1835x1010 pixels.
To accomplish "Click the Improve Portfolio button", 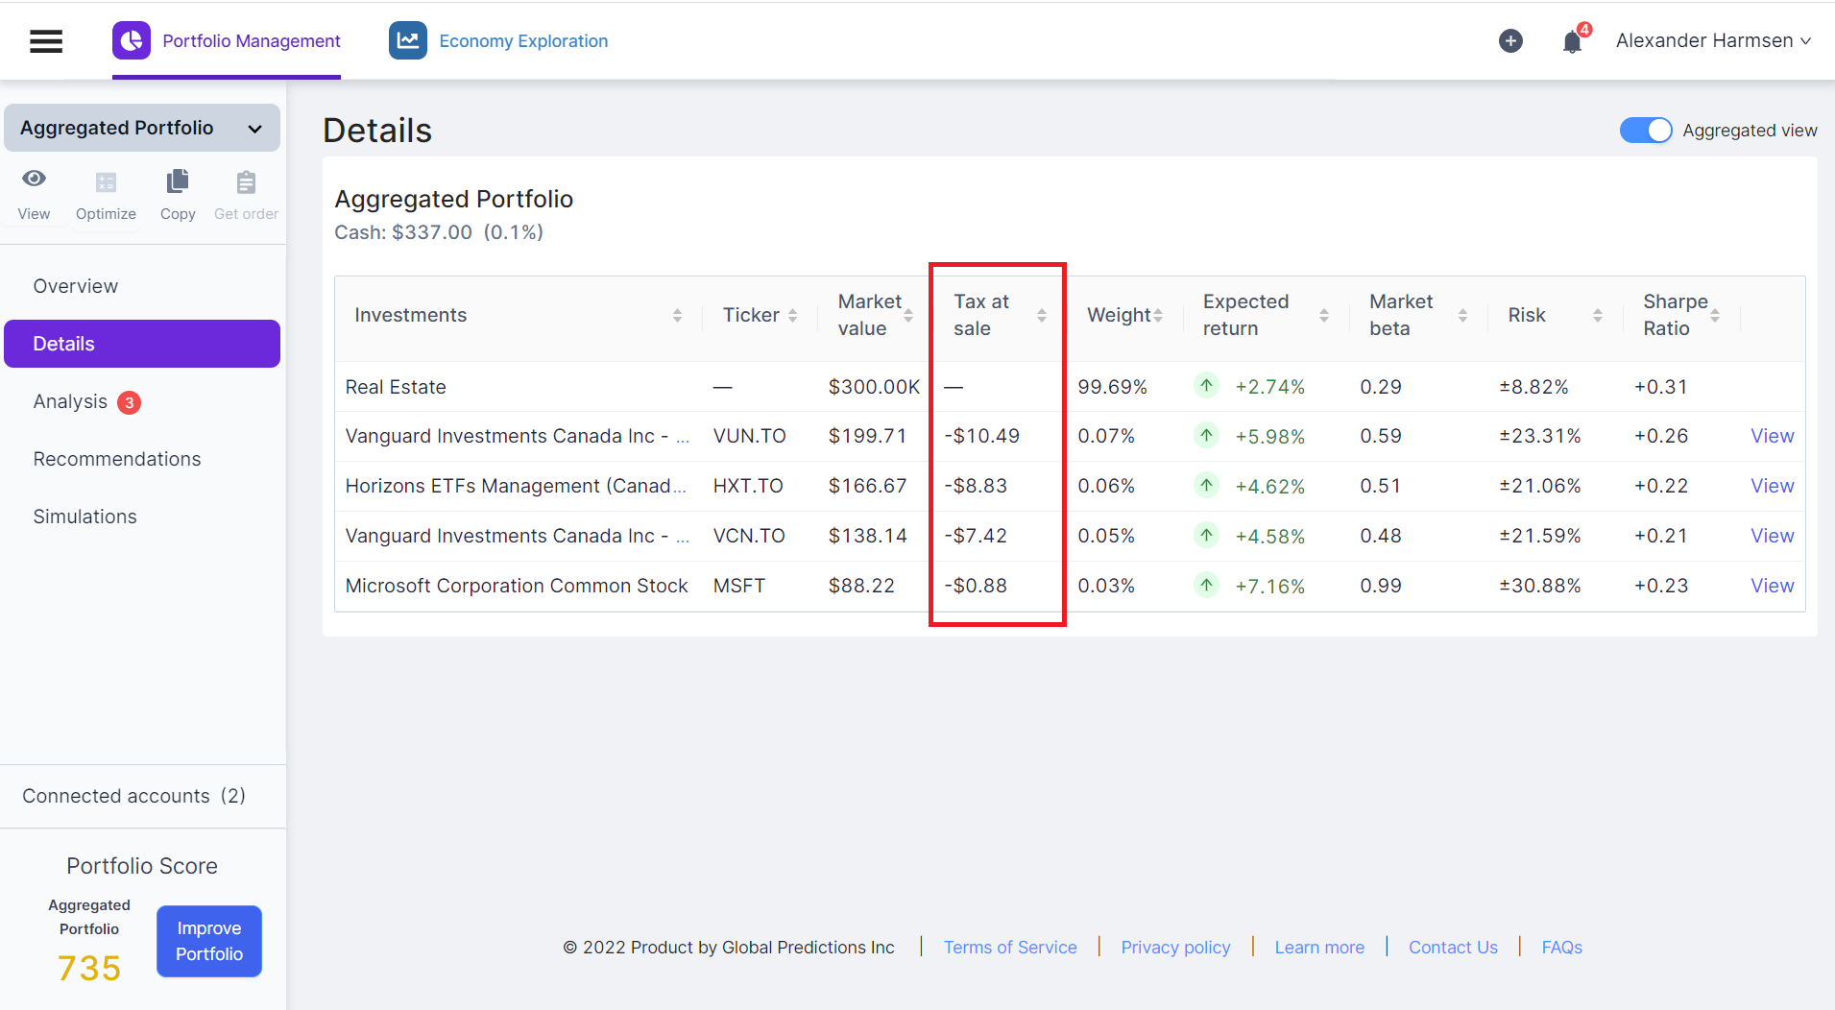I will 209,941.
